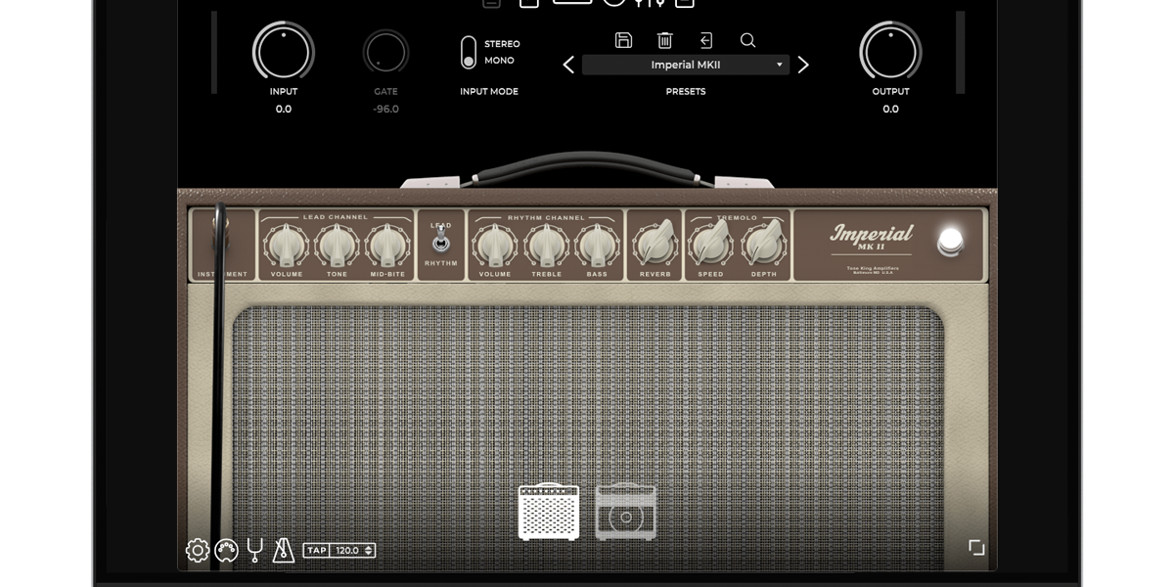The image size is (1174, 587).
Task: Click the REVERB knob
Action: point(655,243)
